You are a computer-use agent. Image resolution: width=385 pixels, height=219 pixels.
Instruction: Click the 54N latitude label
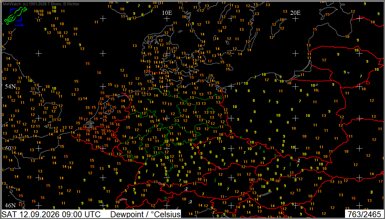point(10,86)
